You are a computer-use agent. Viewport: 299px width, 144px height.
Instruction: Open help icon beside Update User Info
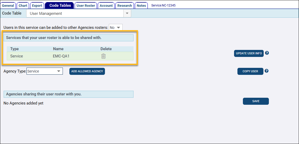pos(267,53)
